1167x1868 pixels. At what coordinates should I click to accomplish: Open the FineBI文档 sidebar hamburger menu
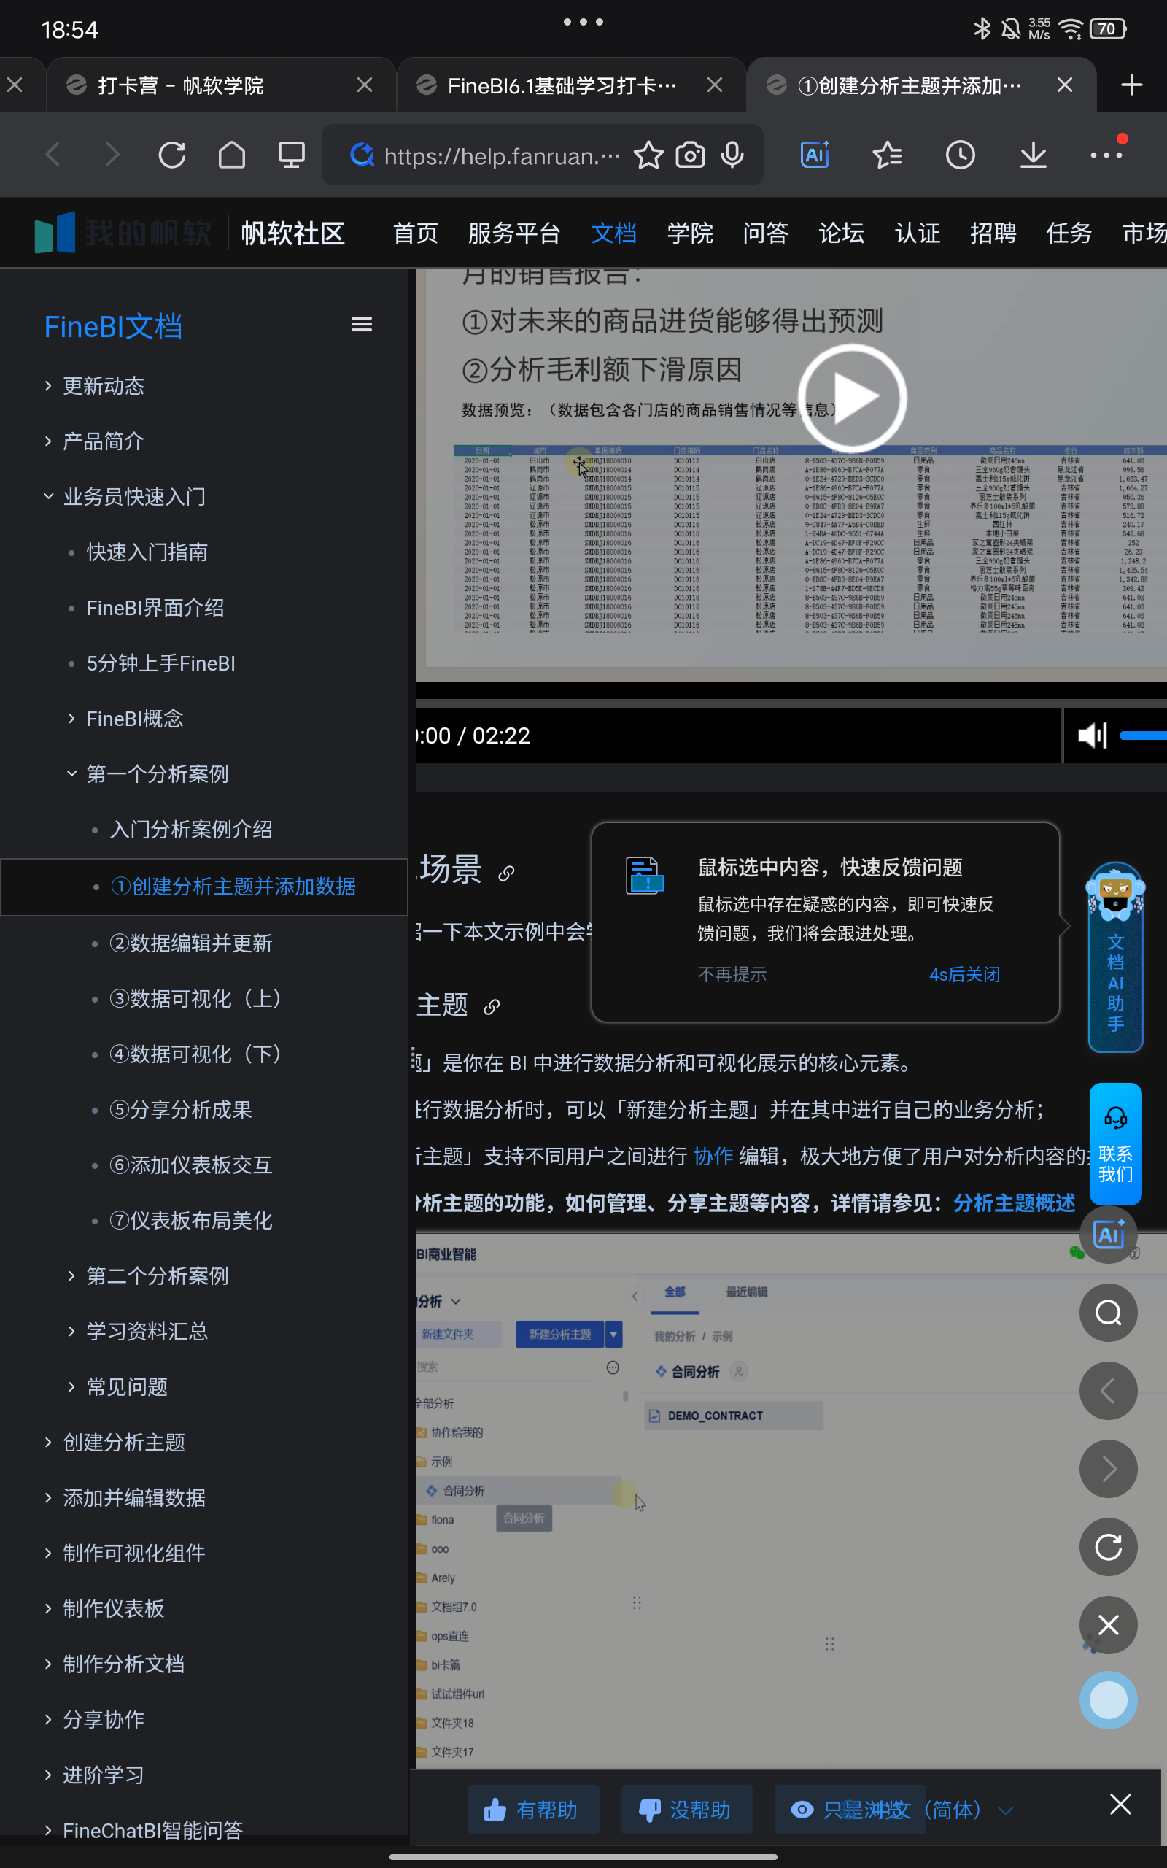360,323
